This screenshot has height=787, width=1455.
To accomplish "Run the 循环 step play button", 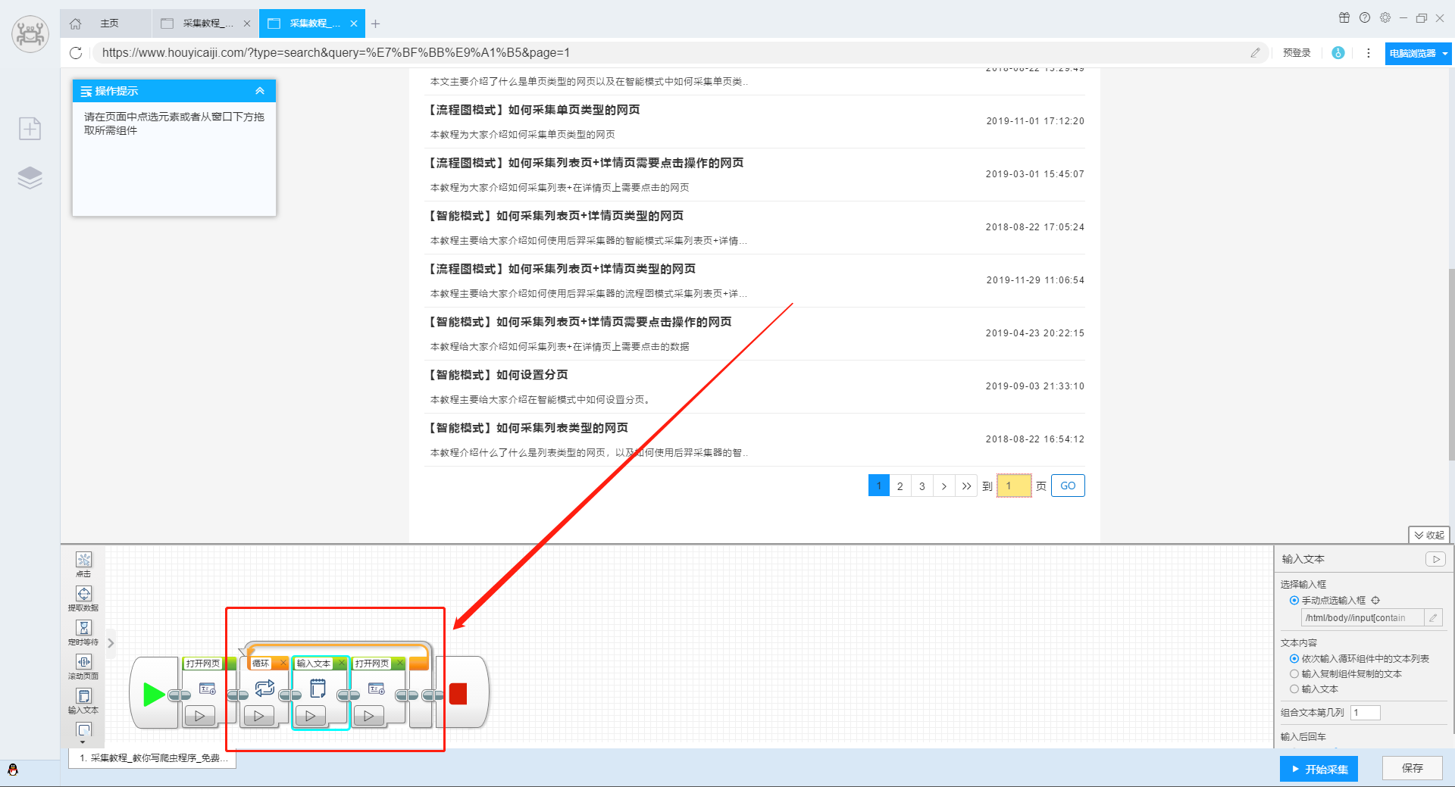I will 259,715.
